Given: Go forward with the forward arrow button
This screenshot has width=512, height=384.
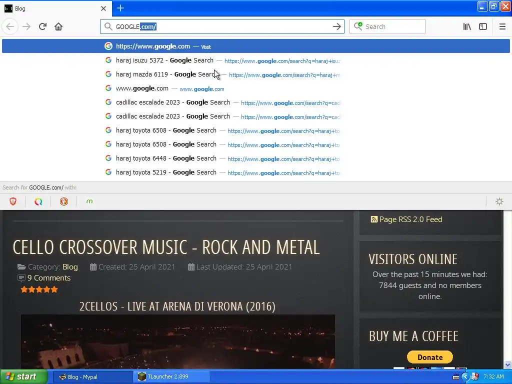Looking at the screenshot, I should 26,26.
